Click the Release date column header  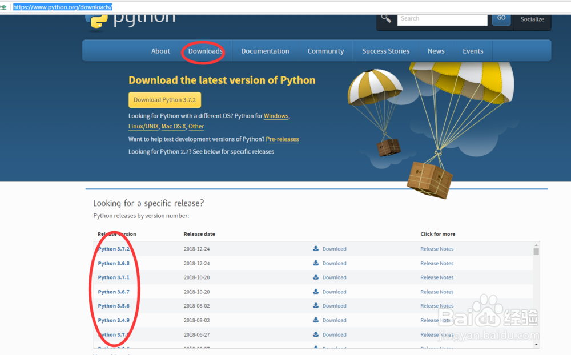pos(199,234)
